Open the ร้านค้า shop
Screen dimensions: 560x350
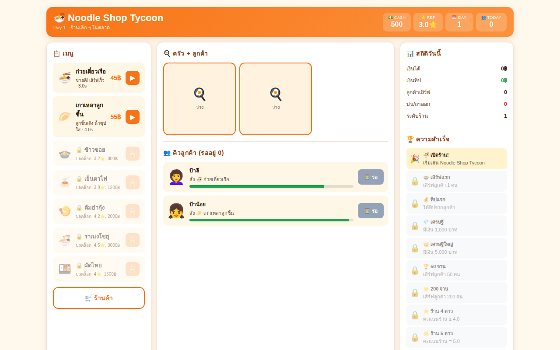click(99, 298)
